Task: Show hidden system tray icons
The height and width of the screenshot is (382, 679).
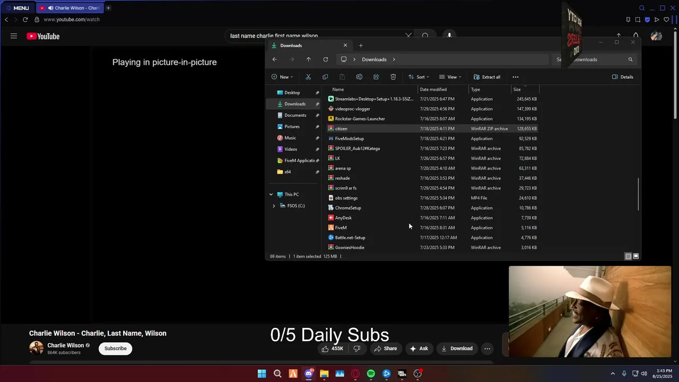Action: tap(613, 374)
